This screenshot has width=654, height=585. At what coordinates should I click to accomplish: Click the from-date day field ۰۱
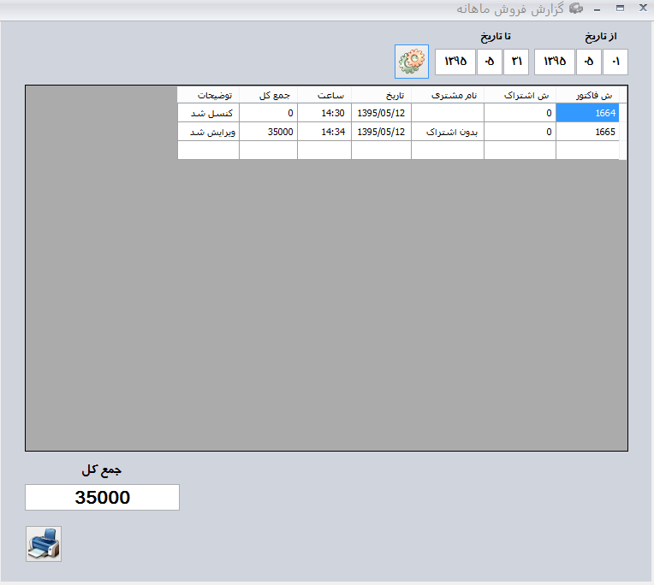tap(615, 62)
